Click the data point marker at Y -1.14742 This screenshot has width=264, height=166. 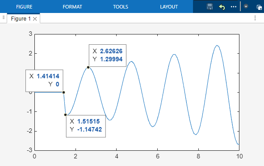(x=66, y=115)
